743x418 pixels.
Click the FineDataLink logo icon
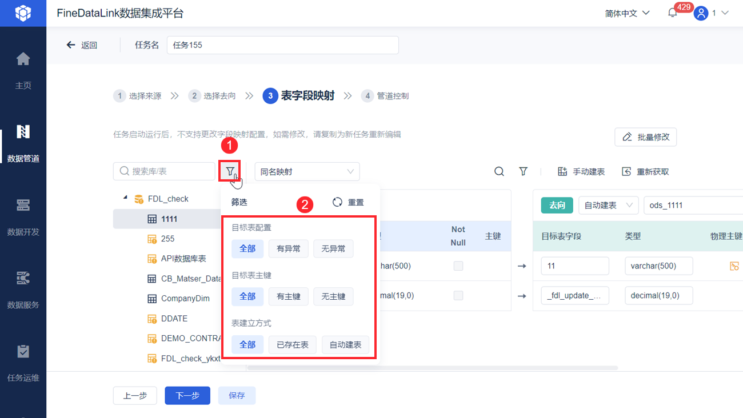(x=23, y=13)
